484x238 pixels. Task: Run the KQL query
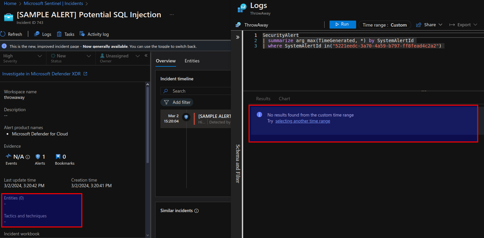tap(342, 25)
